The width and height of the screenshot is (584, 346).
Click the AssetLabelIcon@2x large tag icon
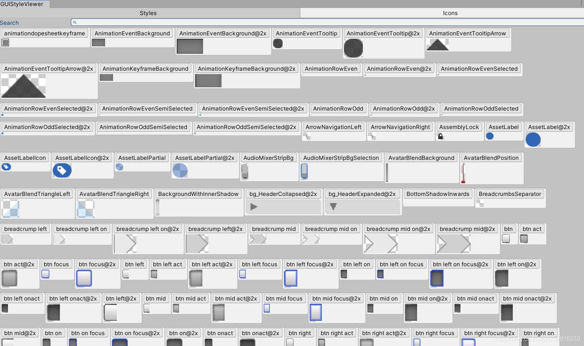(x=62, y=170)
